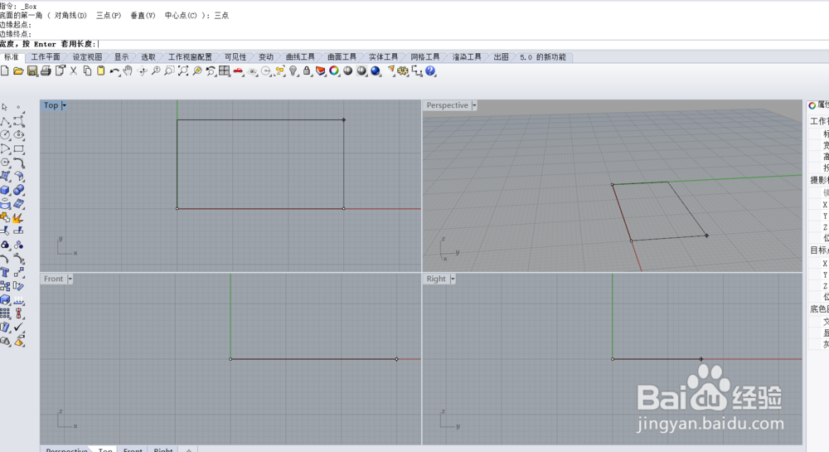Select the Pan hand tool
Image resolution: width=829 pixels, height=452 pixels.
[128, 70]
